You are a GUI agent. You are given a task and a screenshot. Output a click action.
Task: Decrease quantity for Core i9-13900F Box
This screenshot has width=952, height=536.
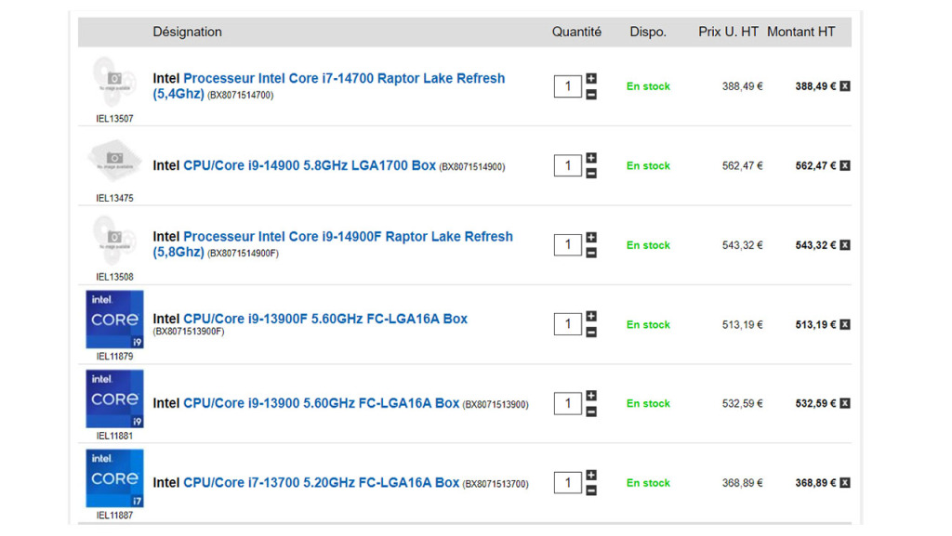(590, 333)
